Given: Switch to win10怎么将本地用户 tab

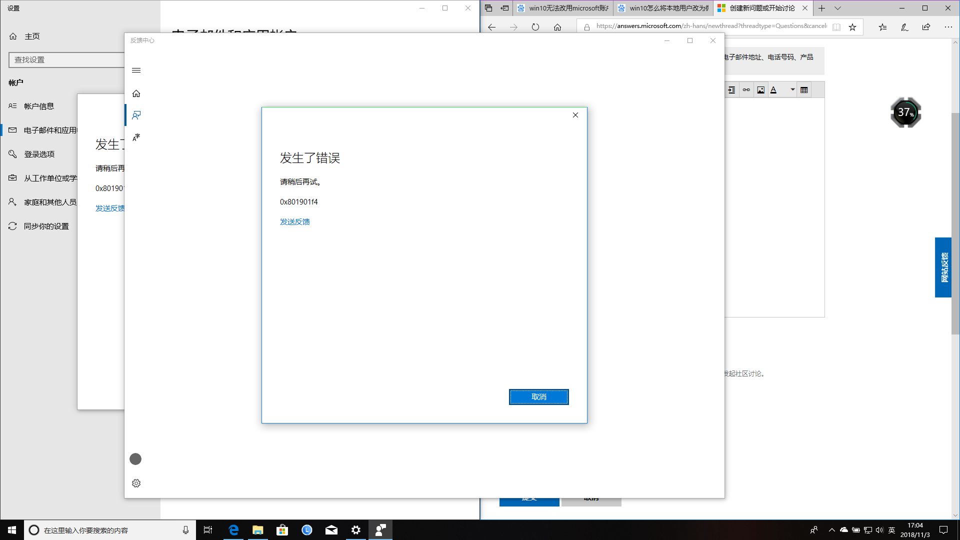Looking at the screenshot, I should [x=663, y=8].
